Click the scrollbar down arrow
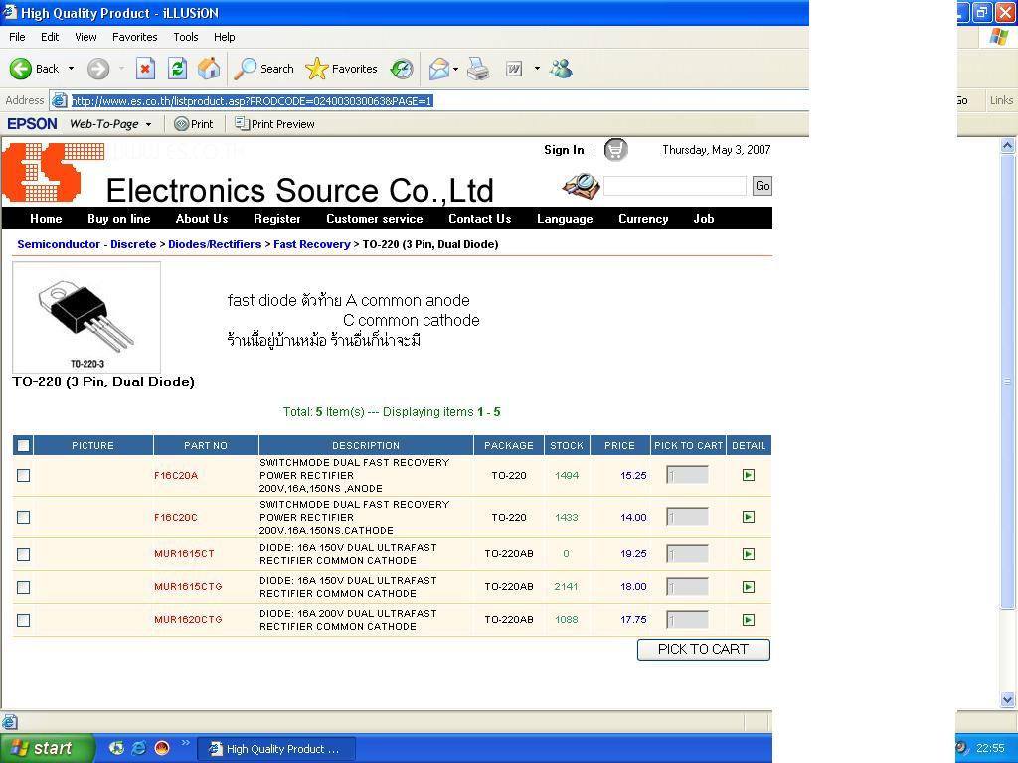 (1007, 699)
